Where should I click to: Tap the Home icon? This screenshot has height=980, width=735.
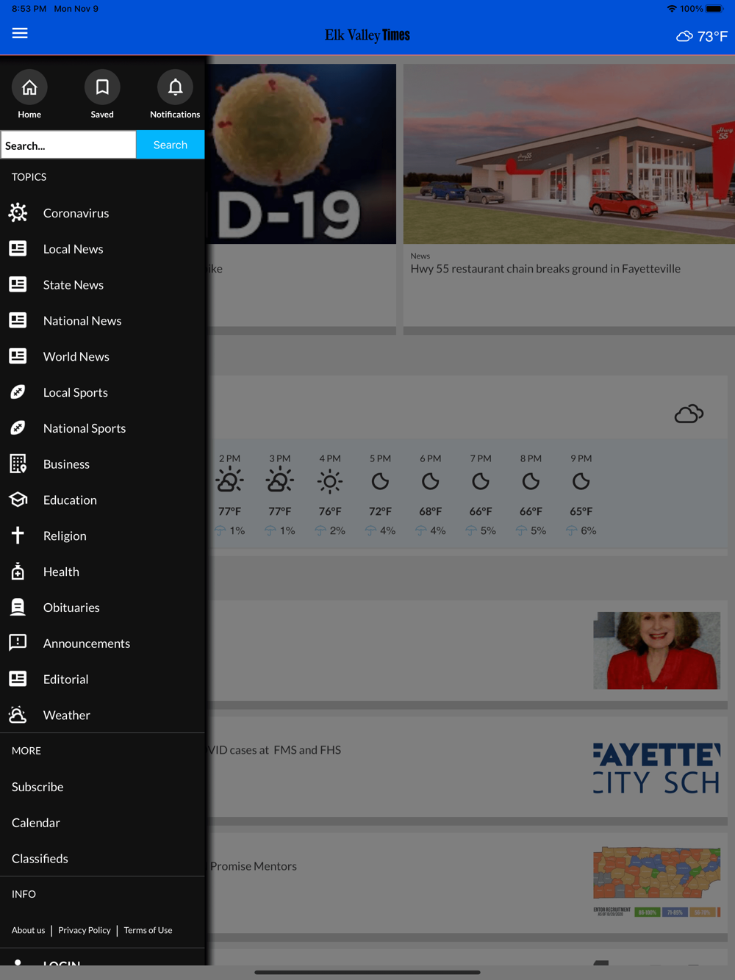(29, 87)
